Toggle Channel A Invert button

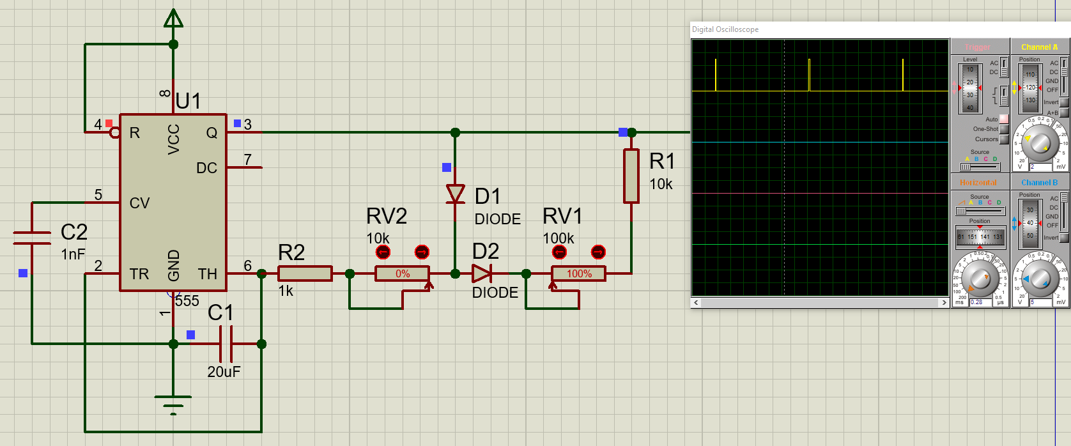pyautogui.click(x=1064, y=102)
